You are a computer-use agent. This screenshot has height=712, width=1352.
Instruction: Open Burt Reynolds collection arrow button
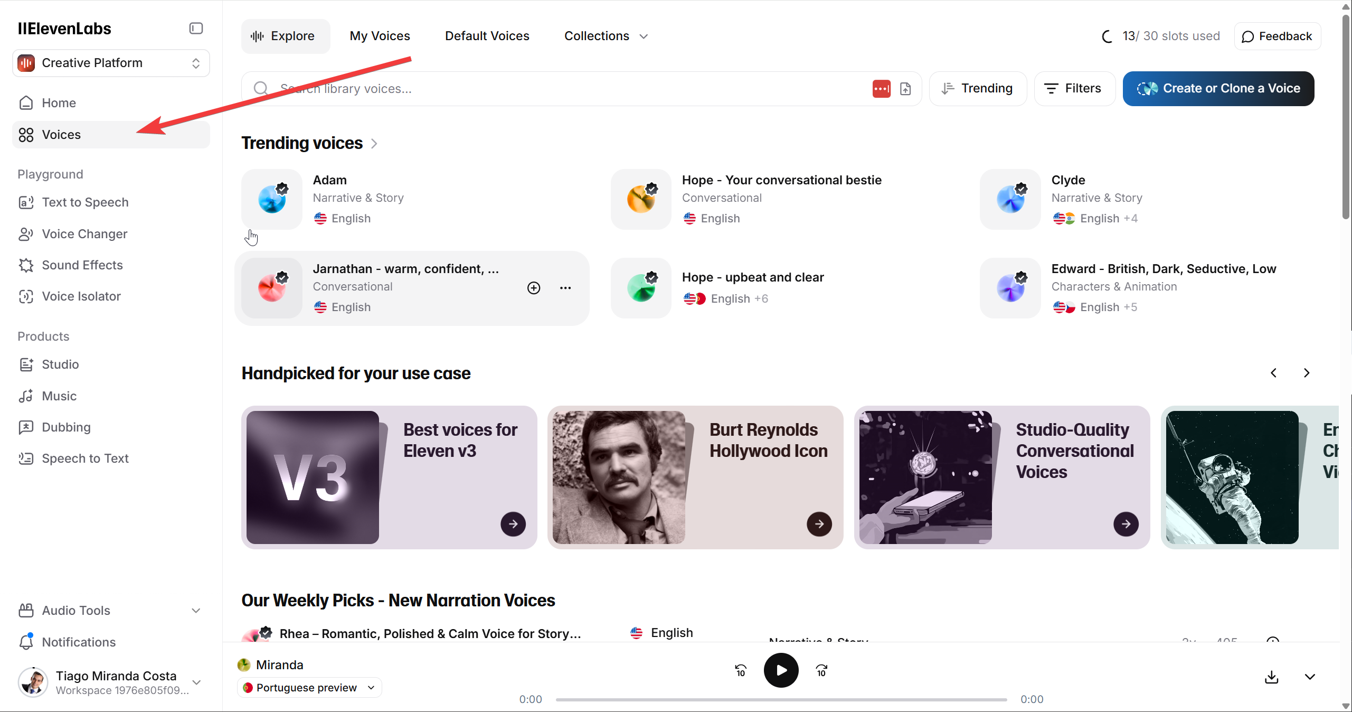coord(819,524)
